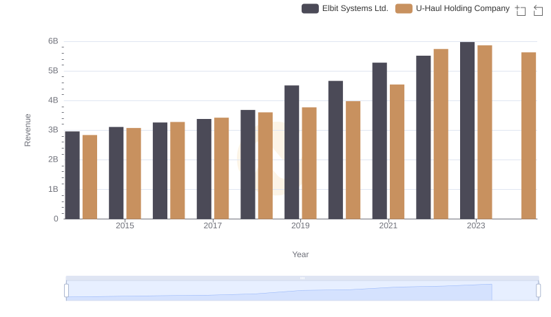The height and width of the screenshot is (317, 551).
Task: Click the 2017 x-axis label
Action: click(x=213, y=226)
